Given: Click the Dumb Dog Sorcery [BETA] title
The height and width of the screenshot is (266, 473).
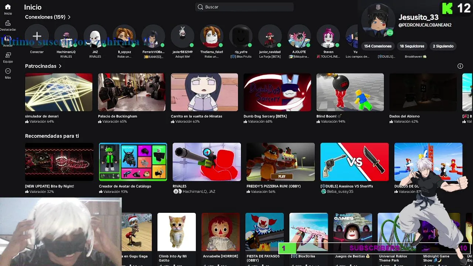Looking at the screenshot, I should point(265,116).
